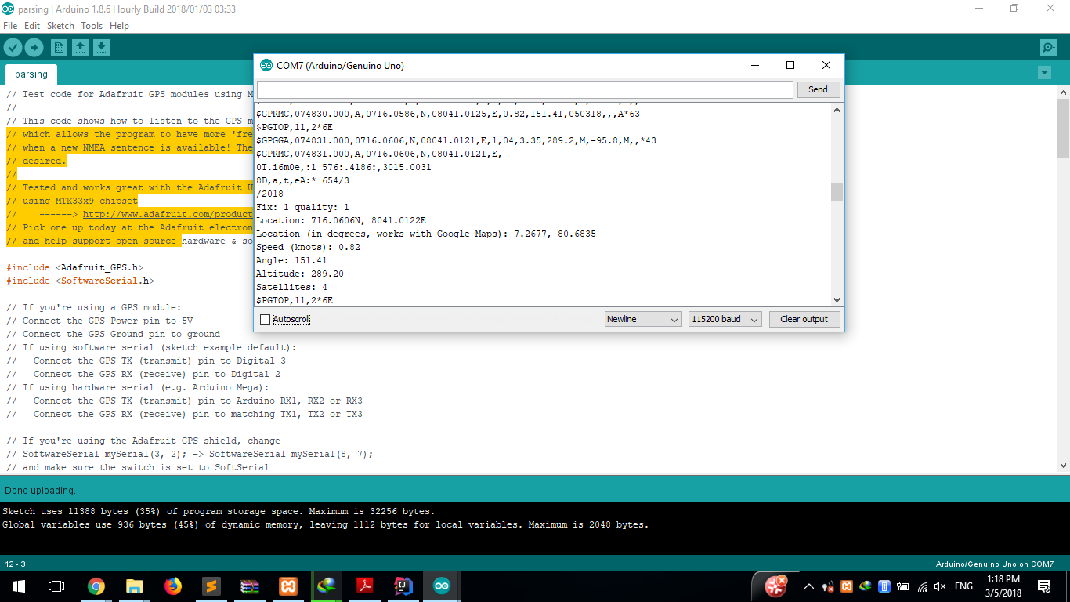Screen dimensions: 1070x602
Task: Click Serial Monitor scrollbar up arrow
Action: pyautogui.click(x=837, y=110)
